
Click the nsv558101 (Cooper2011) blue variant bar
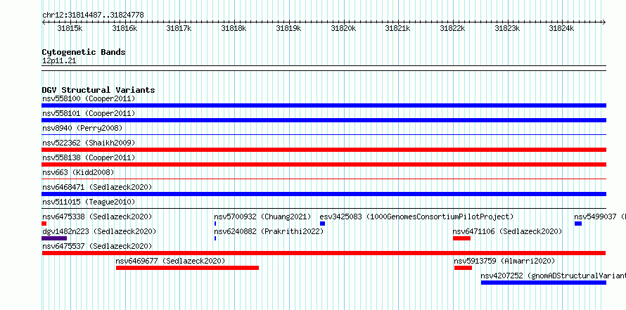point(324,120)
